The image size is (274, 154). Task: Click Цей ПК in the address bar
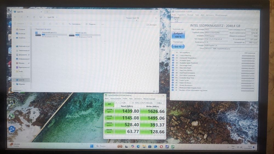51,17
